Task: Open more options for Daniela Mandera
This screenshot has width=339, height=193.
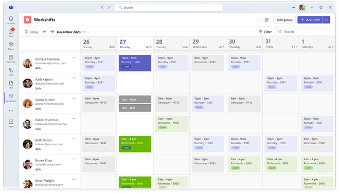Action: pyautogui.click(x=74, y=58)
